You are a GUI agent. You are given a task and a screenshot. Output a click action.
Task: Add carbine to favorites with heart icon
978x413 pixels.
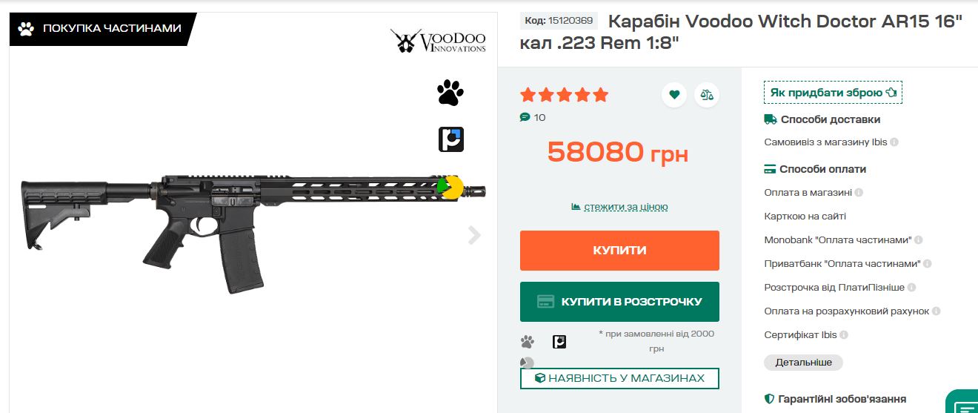tap(674, 95)
